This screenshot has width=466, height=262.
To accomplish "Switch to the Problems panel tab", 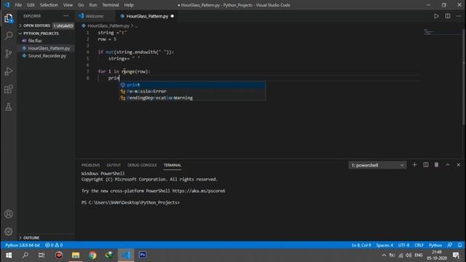I will point(90,165).
